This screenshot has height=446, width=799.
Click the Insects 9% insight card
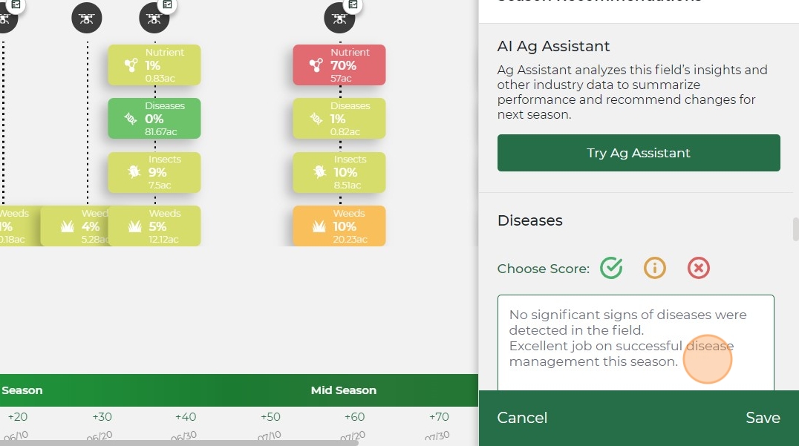pos(154,172)
